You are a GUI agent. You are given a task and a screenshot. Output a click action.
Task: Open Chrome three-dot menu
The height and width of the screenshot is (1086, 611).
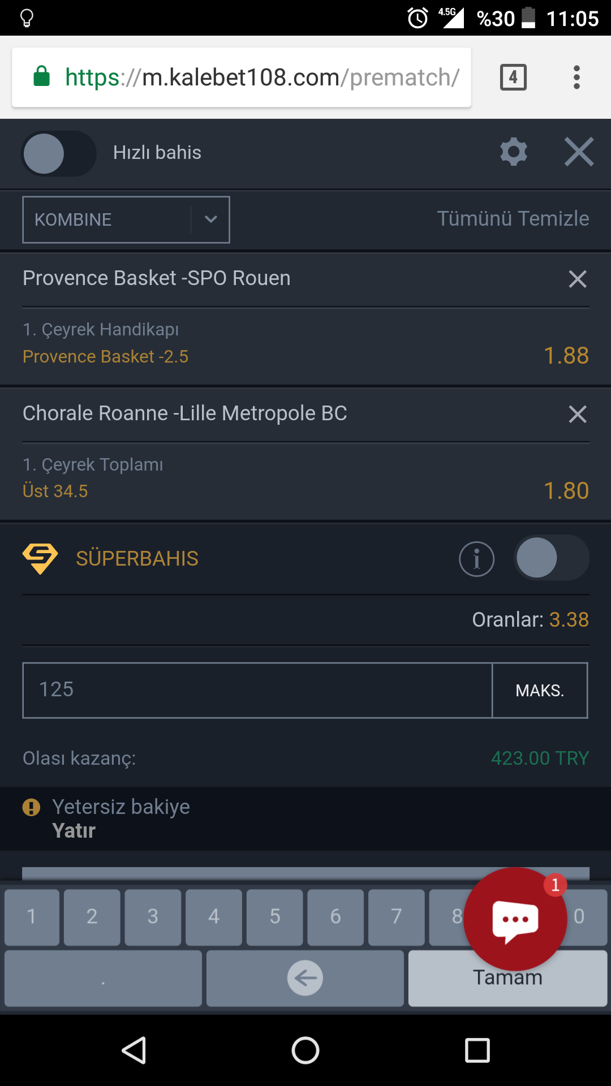pyautogui.click(x=576, y=77)
